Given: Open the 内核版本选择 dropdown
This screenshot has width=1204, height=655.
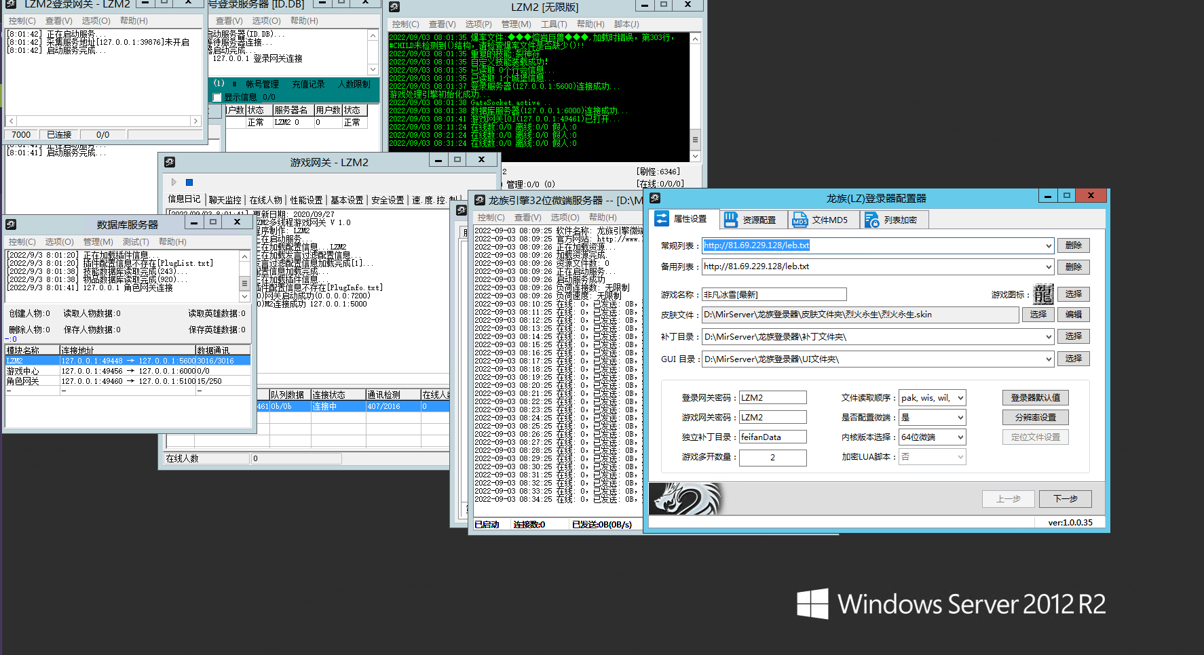Looking at the screenshot, I should pyautogui.click(x=960, y=437).
